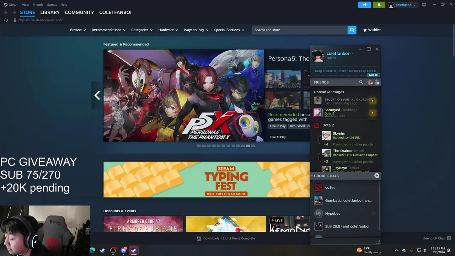Switch to the LIBRARY tab

click(x=50, y=12)
